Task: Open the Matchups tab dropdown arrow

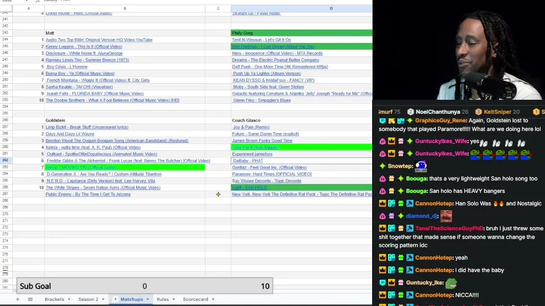Action: (148, 299)
